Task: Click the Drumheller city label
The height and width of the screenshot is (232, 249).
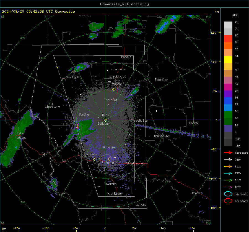Action: tap(162, 136)
